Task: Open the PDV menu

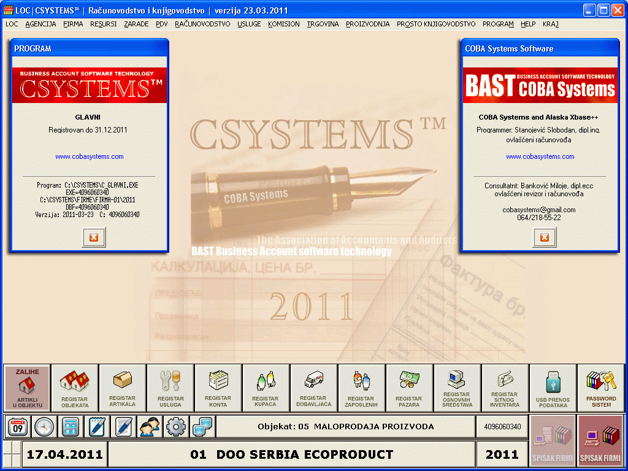Action: (162, 24)
